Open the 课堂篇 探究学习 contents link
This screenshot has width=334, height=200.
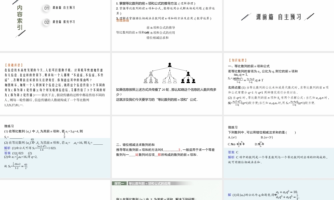pos(64,22)
